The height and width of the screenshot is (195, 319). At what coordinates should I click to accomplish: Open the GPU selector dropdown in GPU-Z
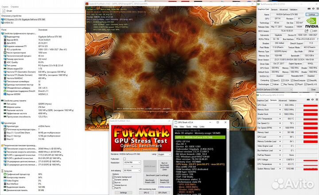coord(274,90)
